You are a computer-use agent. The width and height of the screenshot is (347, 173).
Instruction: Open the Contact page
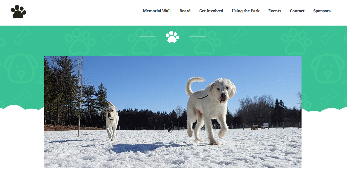click(x=297, y=11)
